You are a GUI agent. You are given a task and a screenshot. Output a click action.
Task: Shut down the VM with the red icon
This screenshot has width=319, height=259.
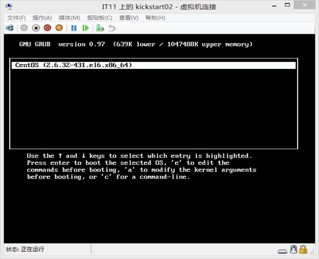click(x=47, y=28)
